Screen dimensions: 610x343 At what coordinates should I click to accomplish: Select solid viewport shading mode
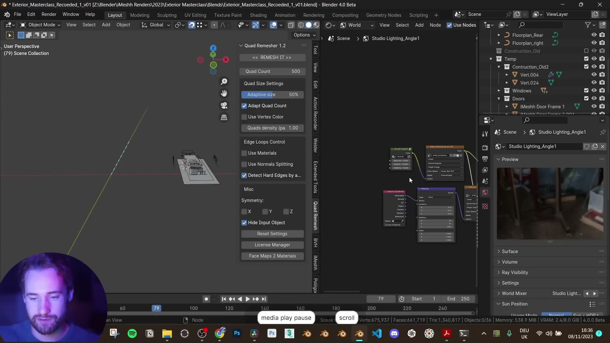pos(308,25)
